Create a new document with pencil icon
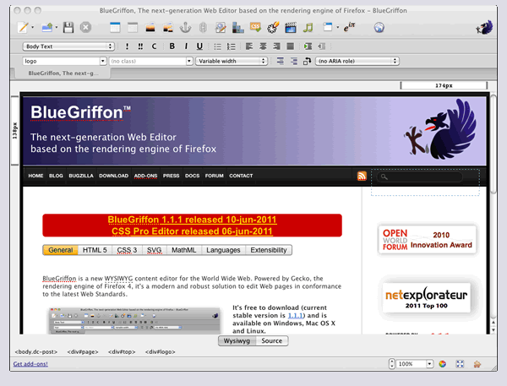This screenshot has height=386, width=507. [x=23, y=28]
